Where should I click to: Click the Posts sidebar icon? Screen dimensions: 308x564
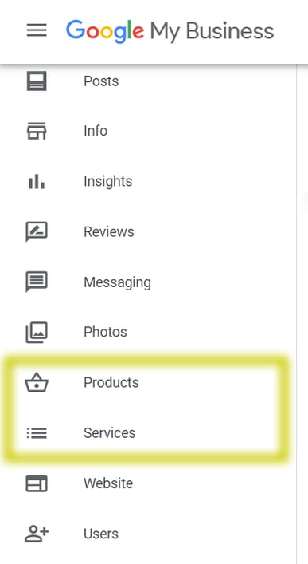(37, 81)
